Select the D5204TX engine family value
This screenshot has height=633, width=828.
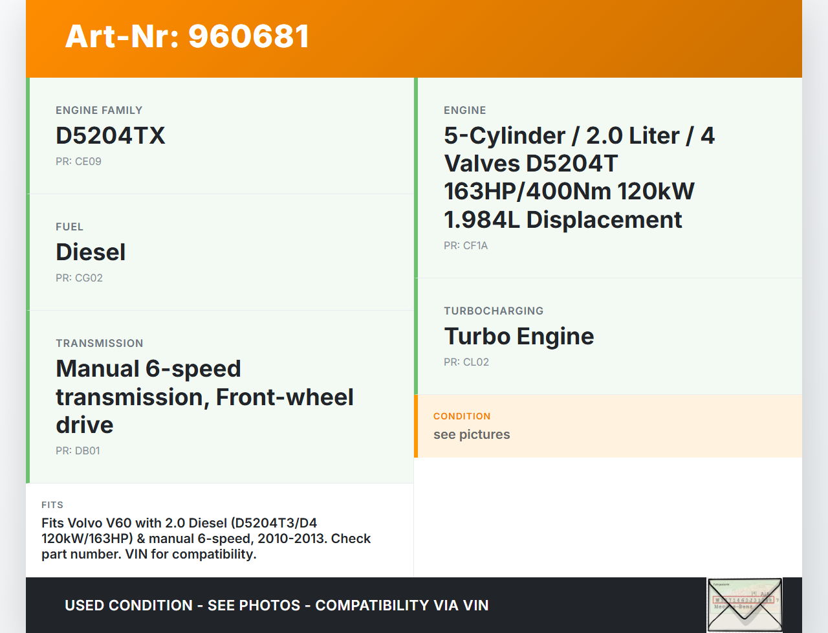pos(111,136)
